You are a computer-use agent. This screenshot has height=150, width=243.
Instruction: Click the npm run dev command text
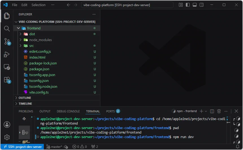point(183,137)
